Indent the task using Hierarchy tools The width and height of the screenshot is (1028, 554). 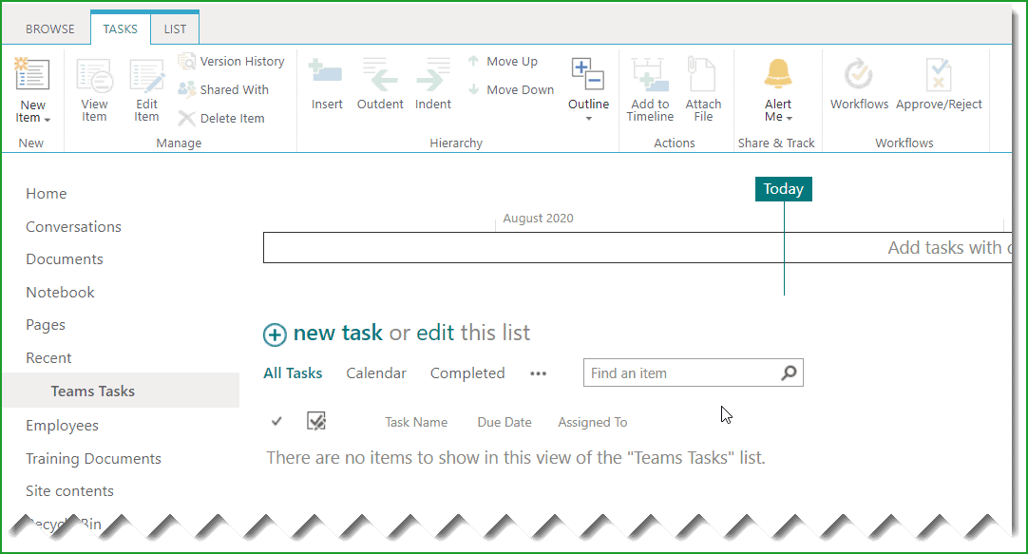click(x=433, y=81)
